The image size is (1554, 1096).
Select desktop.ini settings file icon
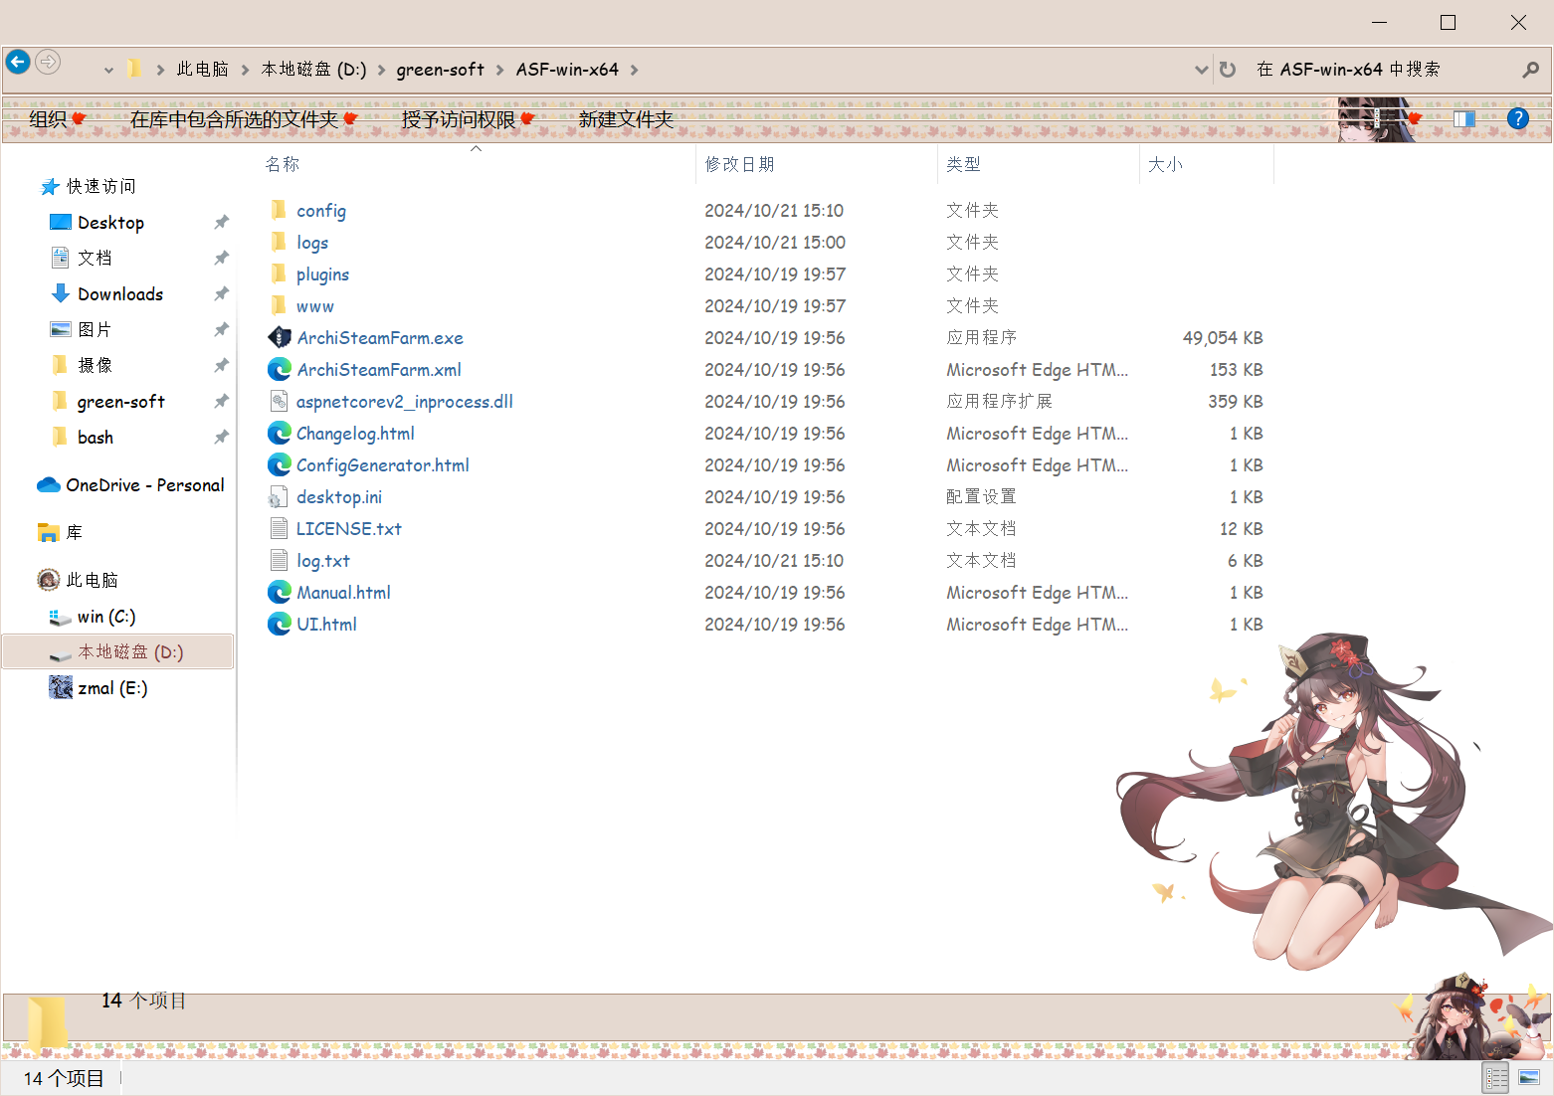(279, 496)
